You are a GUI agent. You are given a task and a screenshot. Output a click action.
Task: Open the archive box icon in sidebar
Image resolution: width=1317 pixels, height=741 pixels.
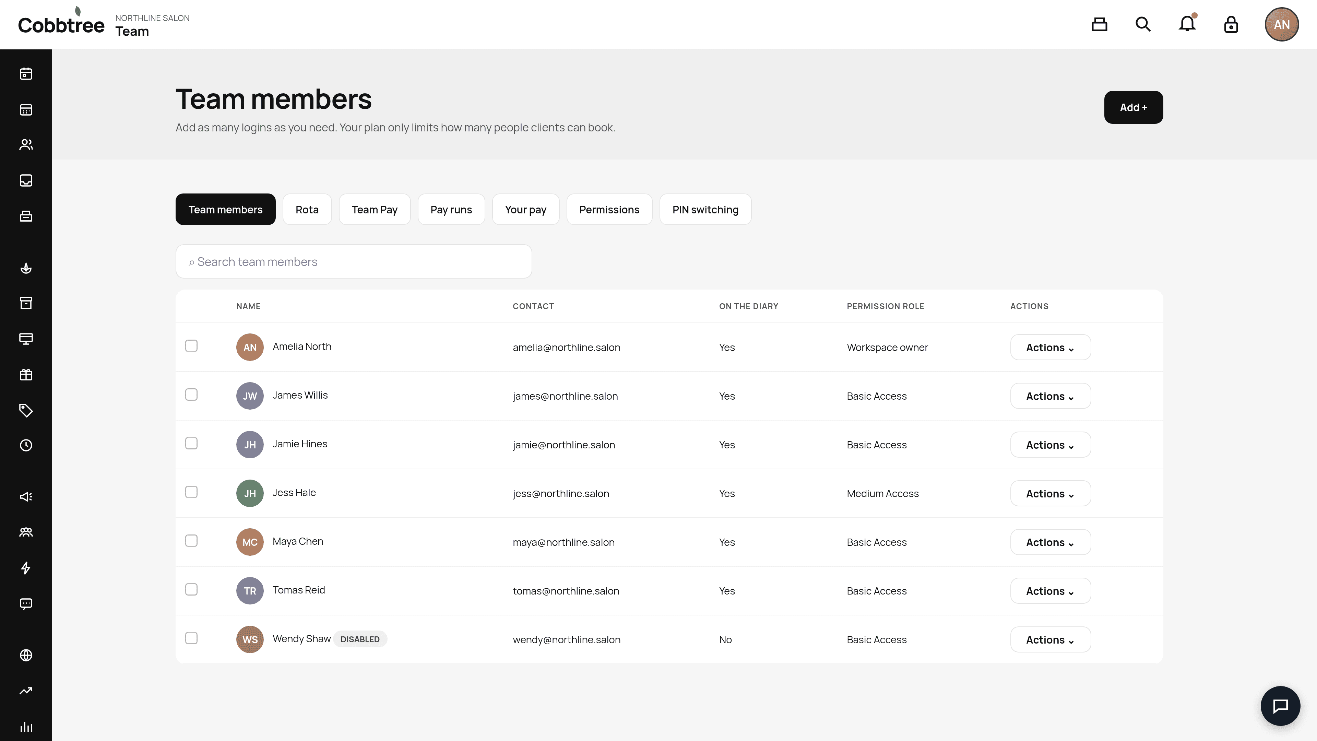pyautogui.click(x=26, y=303)
